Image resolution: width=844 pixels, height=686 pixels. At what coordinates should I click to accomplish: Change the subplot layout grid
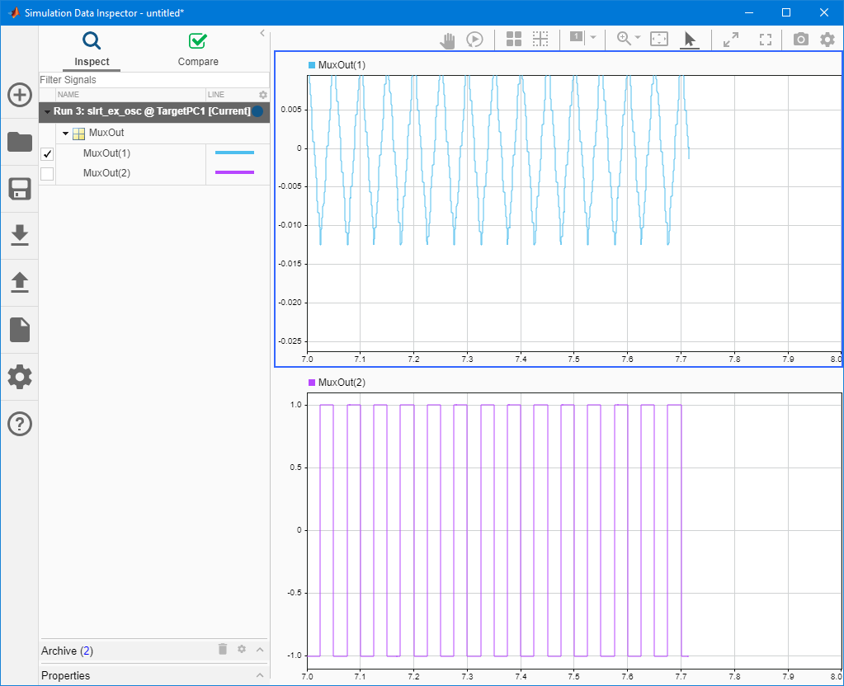tap(513, 39)
